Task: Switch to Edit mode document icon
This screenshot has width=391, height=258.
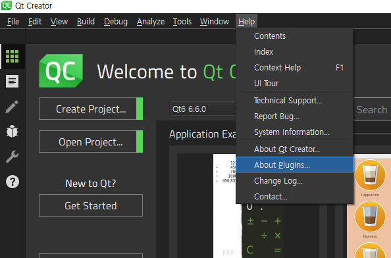Action: (x=13, y=81)
